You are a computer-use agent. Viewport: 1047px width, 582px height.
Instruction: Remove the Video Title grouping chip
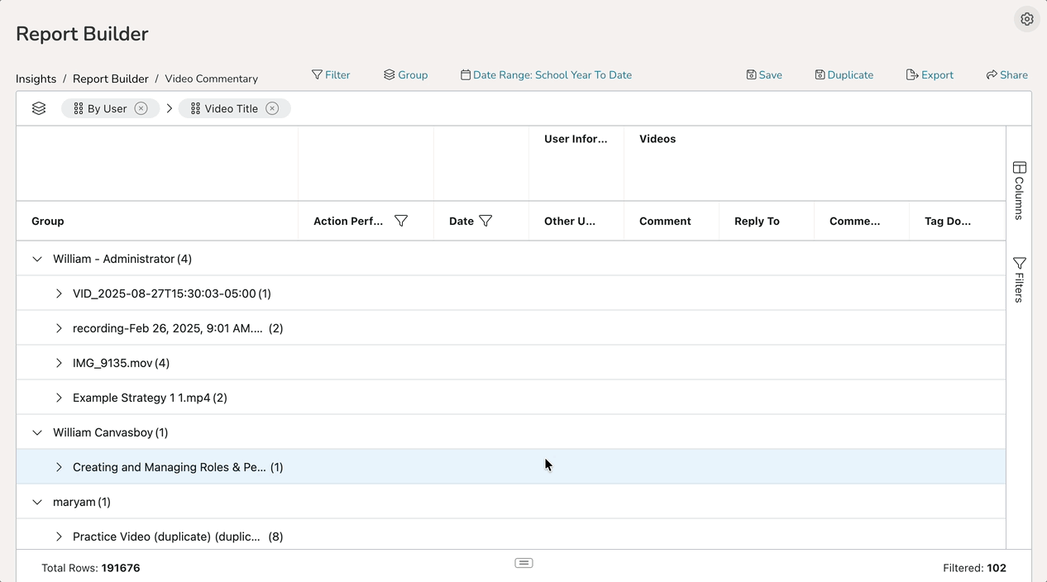pyautogui.click(x=272, y=108)
